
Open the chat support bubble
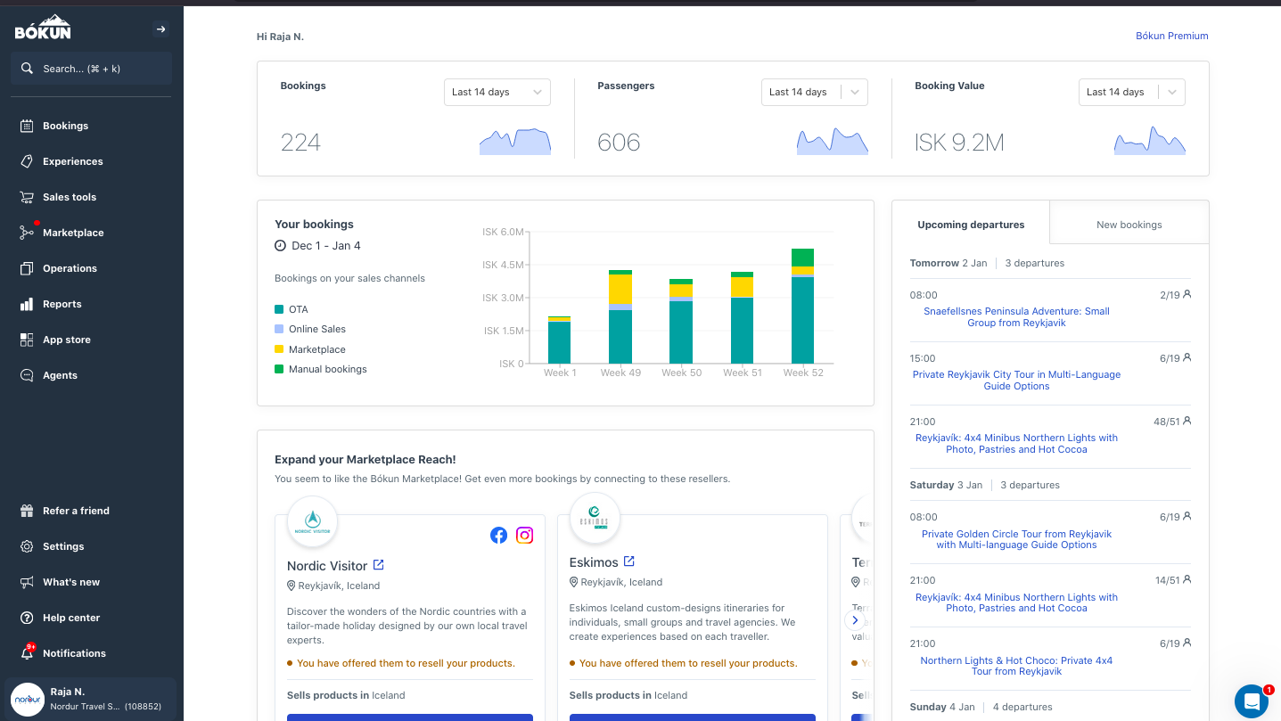(1252, 701)
